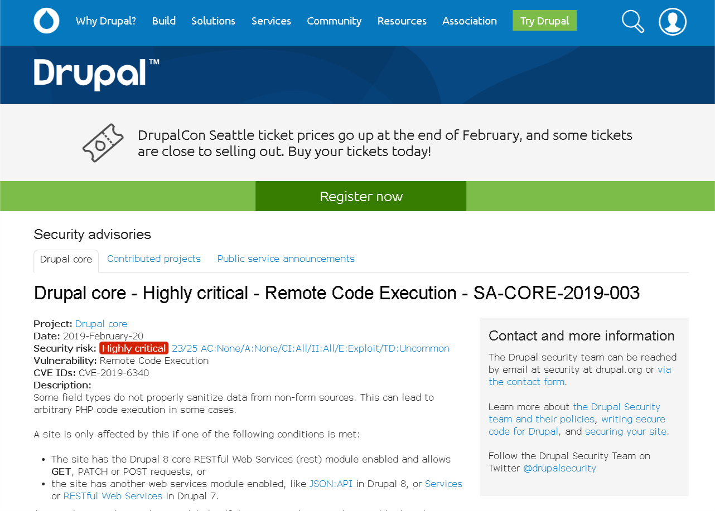This screenshot has height=511, width=715.
Task: Switch to the Contributed projects tab
Action: point(154,259)
